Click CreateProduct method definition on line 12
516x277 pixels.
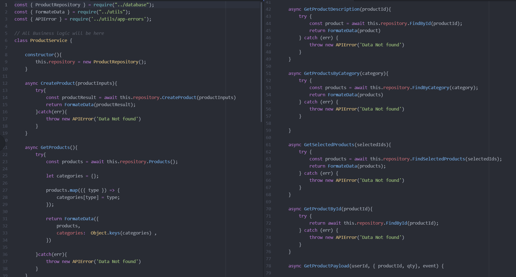point(58,83)
